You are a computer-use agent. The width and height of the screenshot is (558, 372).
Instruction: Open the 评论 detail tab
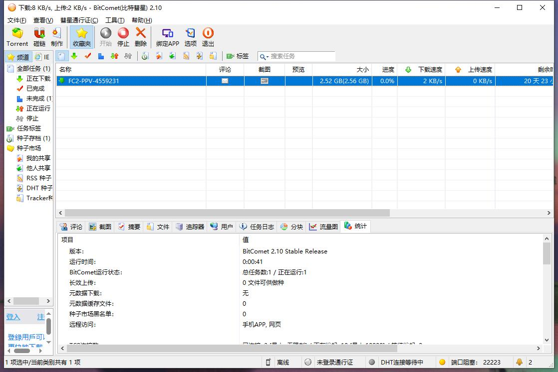click(71, 227)
